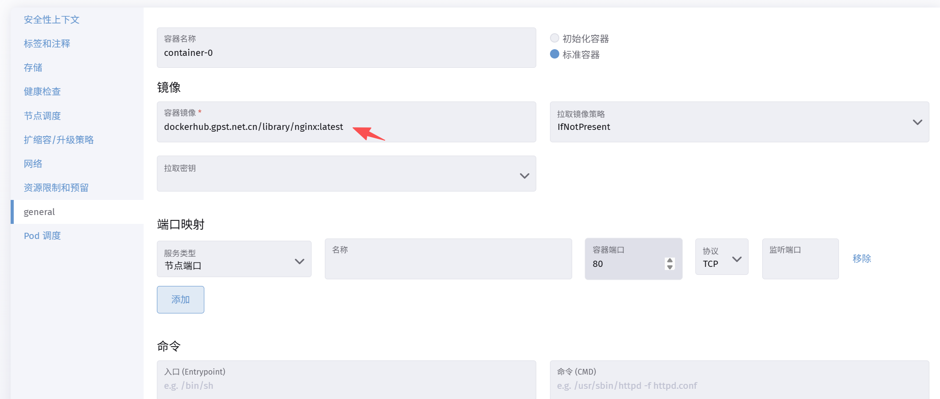Click the chevron on pull image policy dropdown

point(917,122)
